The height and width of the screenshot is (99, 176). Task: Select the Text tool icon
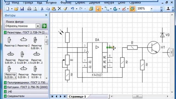(115, 9)
